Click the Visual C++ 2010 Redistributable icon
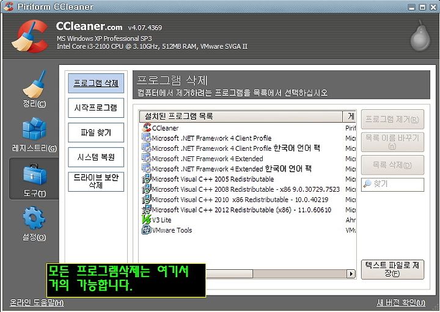Viewport: 440px width, 312px height. [147, 199]
